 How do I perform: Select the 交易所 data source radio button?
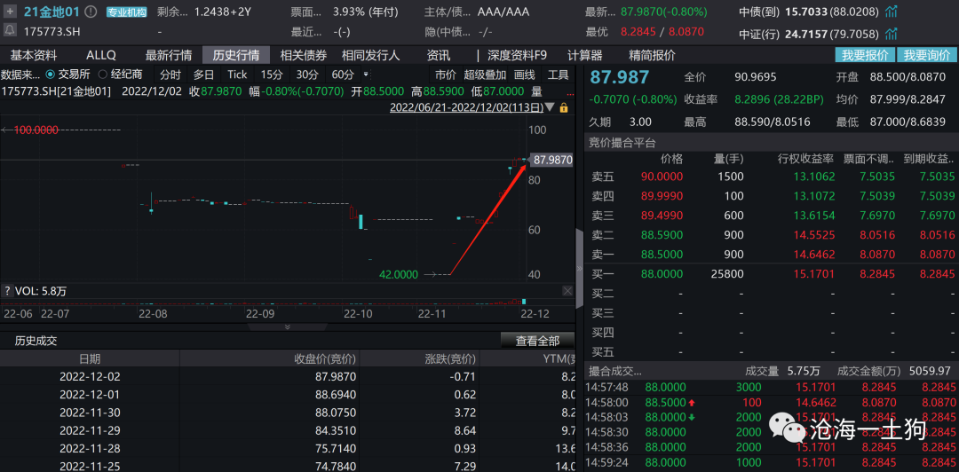(x=50, y=75)
